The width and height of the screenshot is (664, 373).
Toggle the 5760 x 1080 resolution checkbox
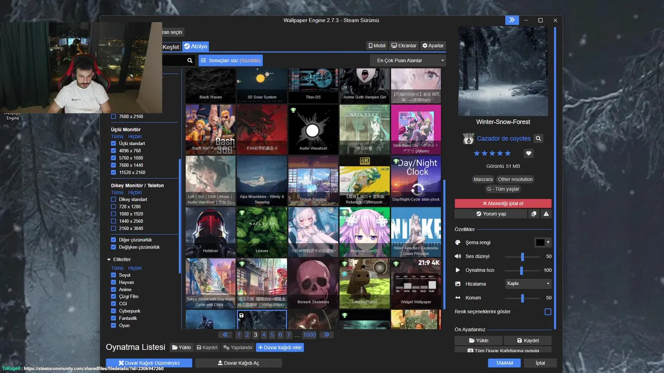[x=114, y=158]
